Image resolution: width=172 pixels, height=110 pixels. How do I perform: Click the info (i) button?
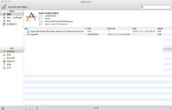[x=31, y=108]
